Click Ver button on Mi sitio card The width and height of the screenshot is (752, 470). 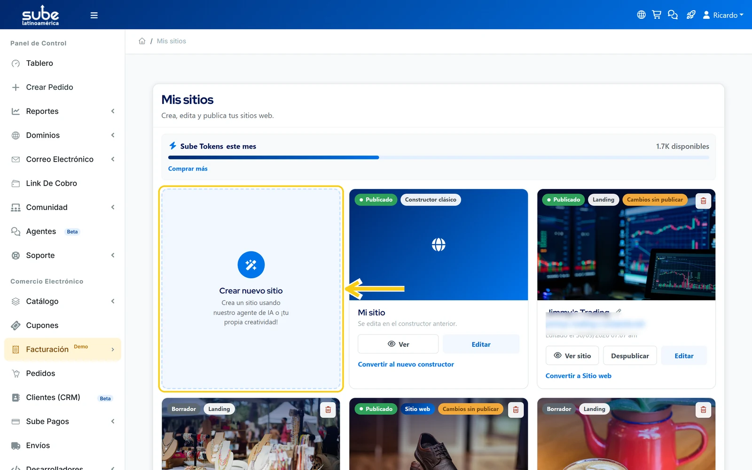(398, 344)
